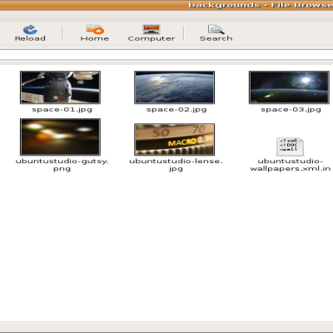Click the Reload label text
This screenshot has height=333, width=333.
[x=30, y=38]
